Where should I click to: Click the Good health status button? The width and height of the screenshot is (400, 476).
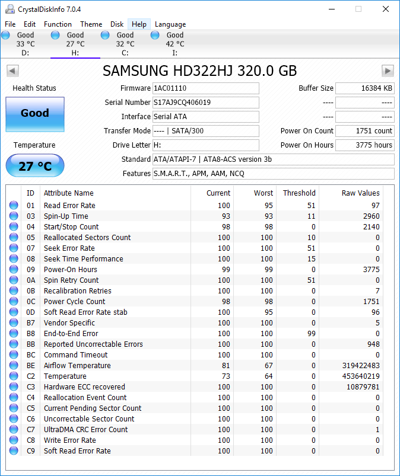click(x=35, y=114)
